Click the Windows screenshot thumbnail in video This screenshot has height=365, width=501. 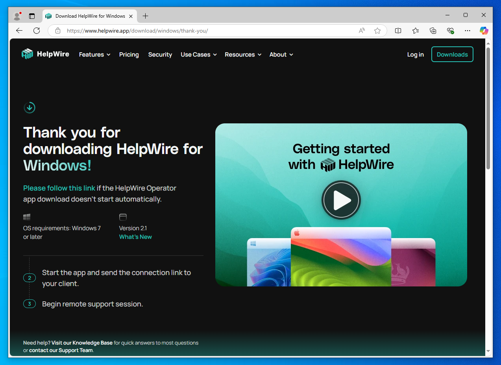coord(269,262)
